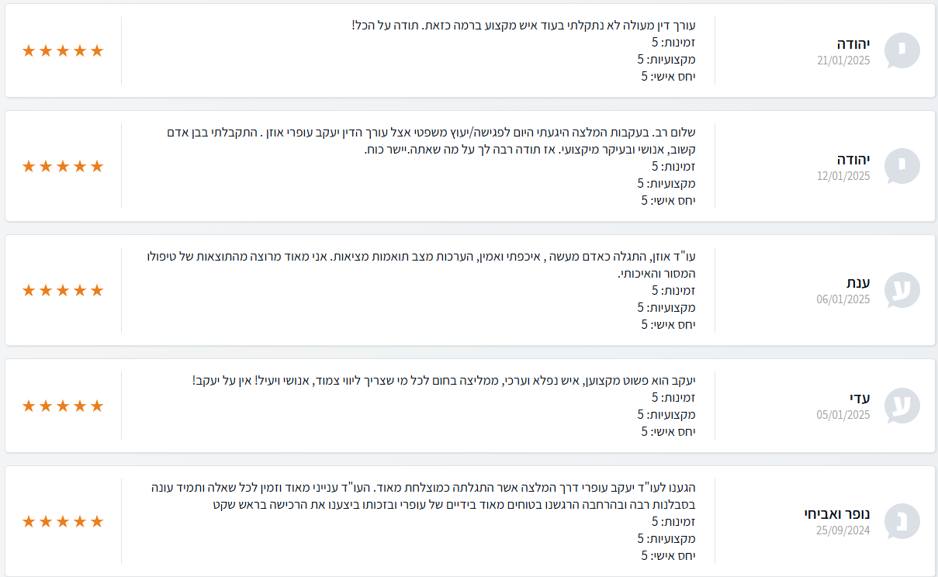Click the date 12/01/2025
Viewport: 938px width, 577px height.
843,175
